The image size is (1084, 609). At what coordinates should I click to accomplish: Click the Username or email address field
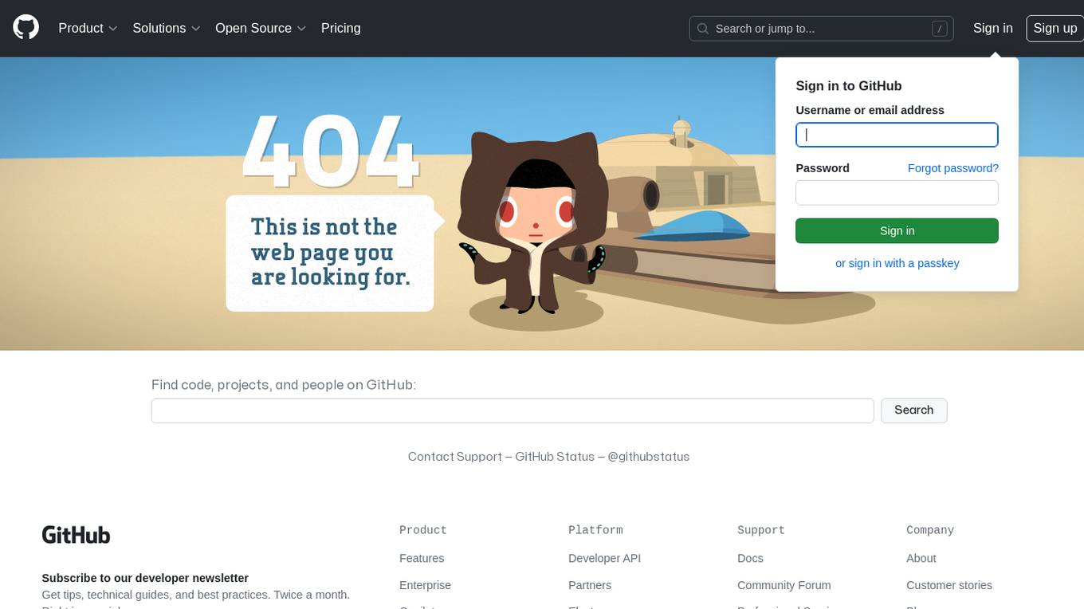coord(897,135)
